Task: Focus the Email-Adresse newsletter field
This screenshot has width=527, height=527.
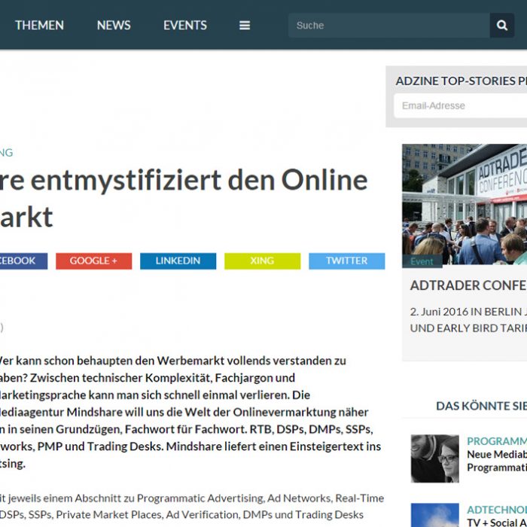Action: [x=461, y=105]
